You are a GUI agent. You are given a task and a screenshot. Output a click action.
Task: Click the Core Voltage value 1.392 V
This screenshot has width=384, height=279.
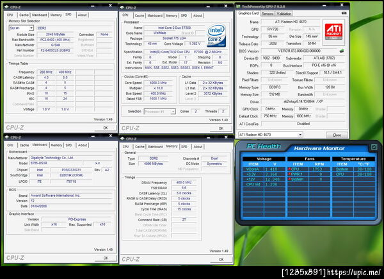tap(195, 44)
